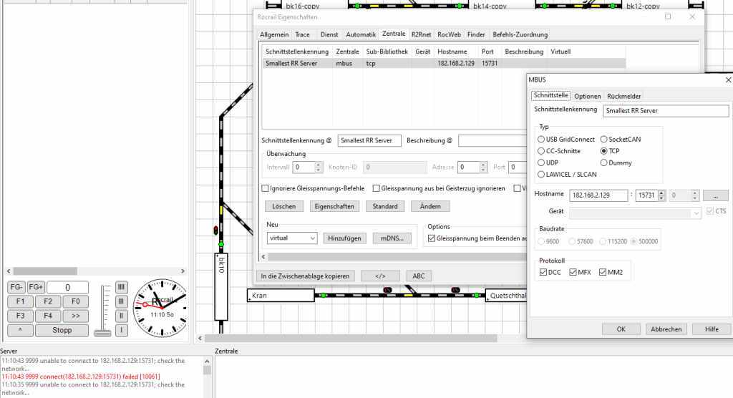Screen dimensions: 733x398
Task: Select speed step I on throttle
Action: tap(122, 330)
